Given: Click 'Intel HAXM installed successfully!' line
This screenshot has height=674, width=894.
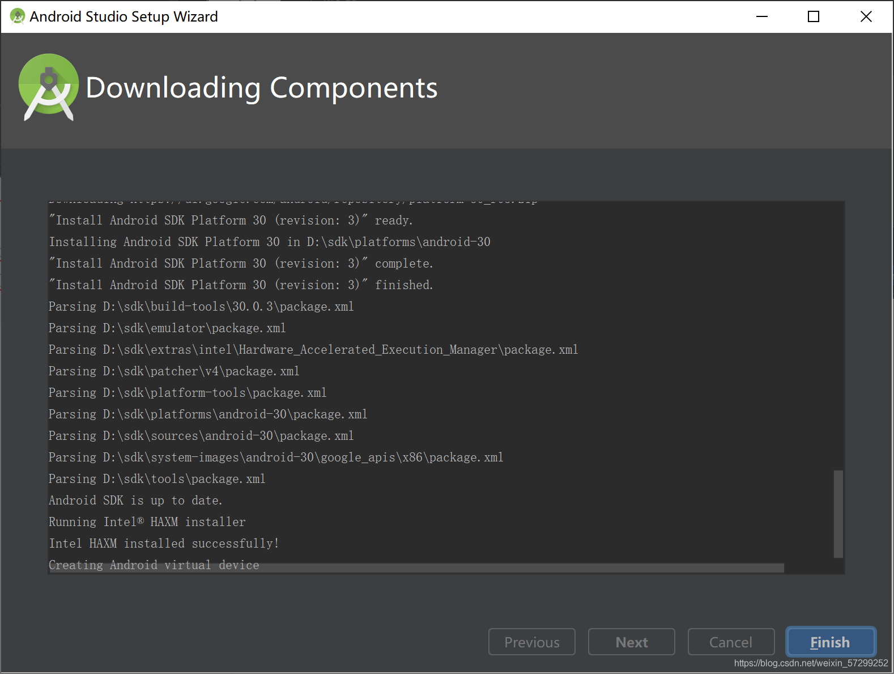Looking at the screenshot, I should 164,543.
